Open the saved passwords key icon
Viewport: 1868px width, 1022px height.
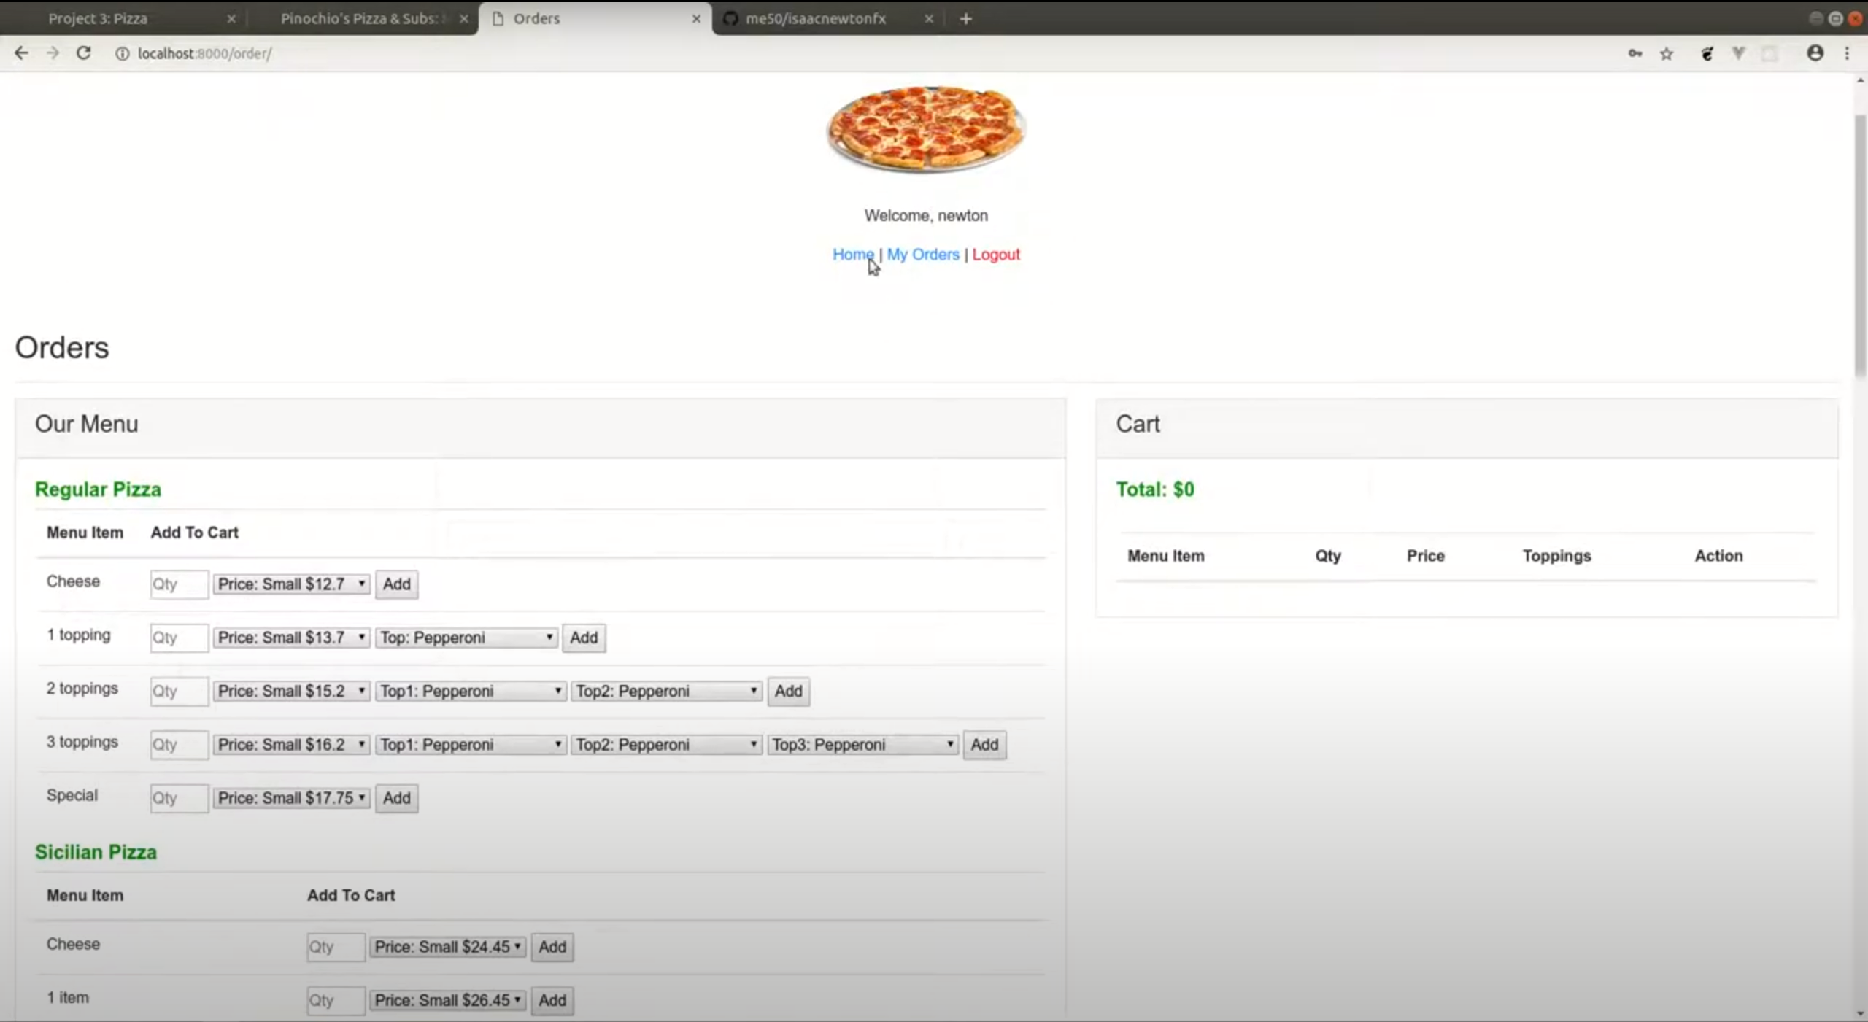(1634, 53)
